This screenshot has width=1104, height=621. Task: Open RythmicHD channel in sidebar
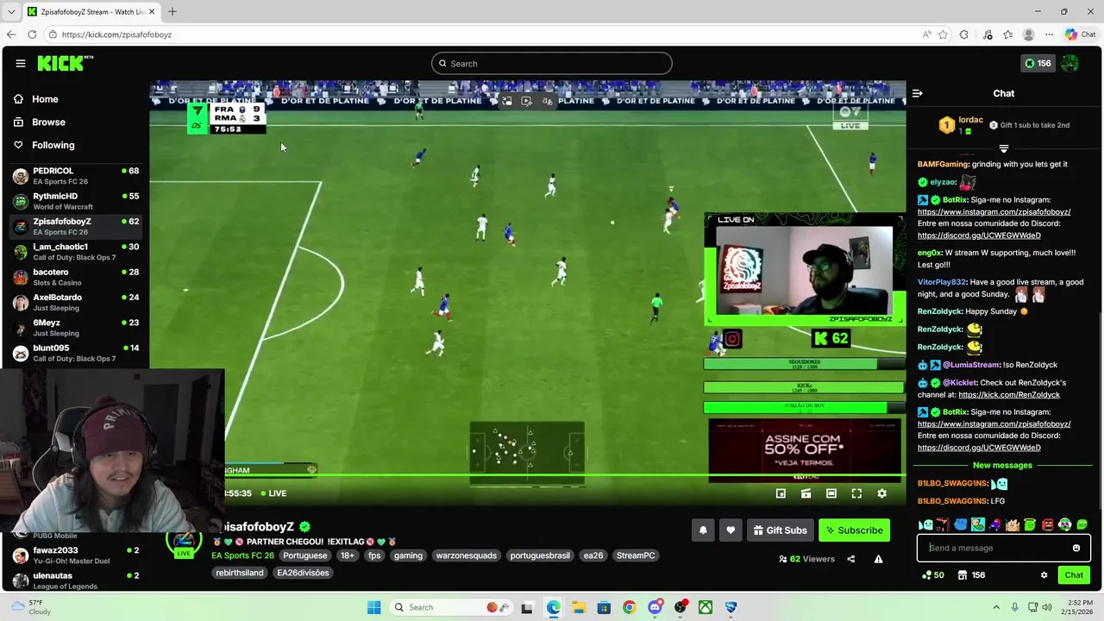pos(76,201)
